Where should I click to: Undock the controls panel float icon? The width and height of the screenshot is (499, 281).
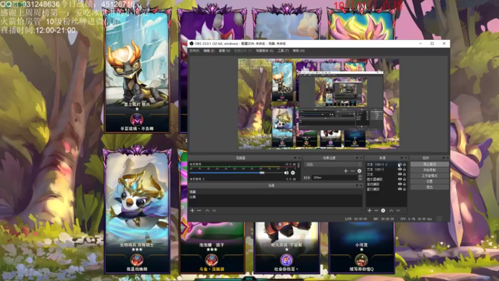coord(443,158)
